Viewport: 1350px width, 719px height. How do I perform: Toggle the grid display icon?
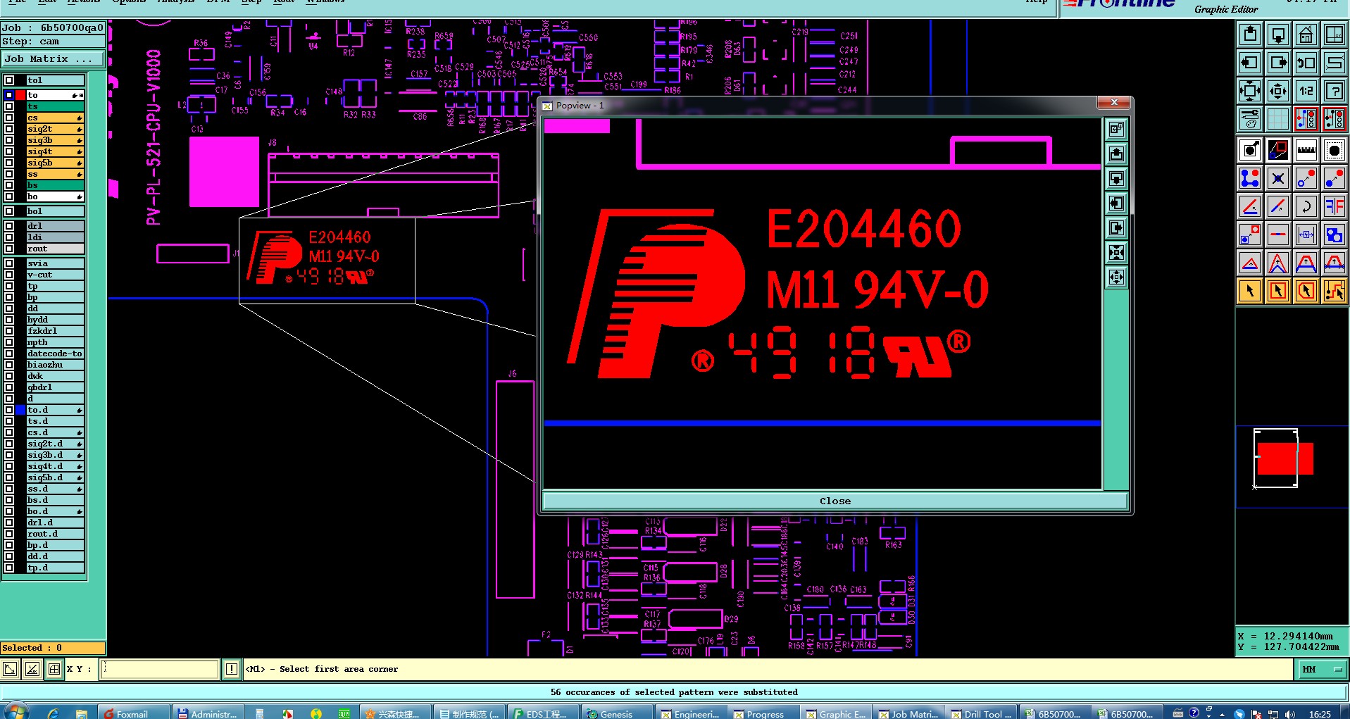point(1278,119)
